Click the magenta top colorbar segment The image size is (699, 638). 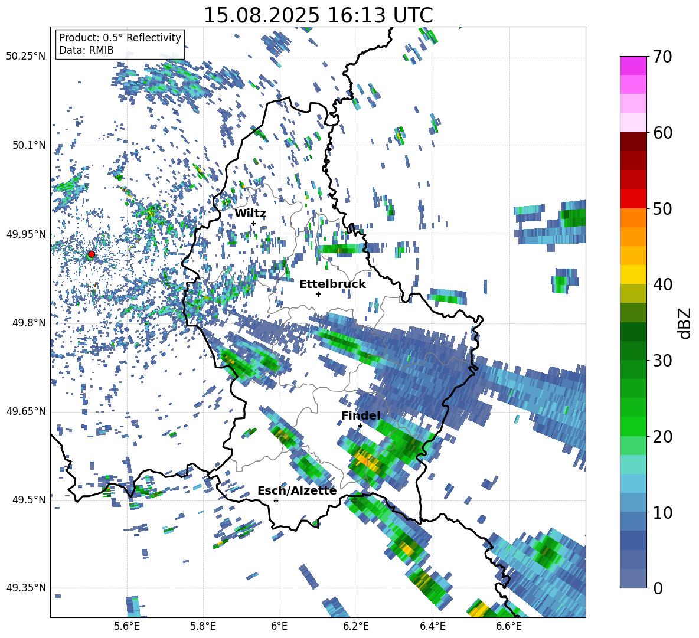633,66
